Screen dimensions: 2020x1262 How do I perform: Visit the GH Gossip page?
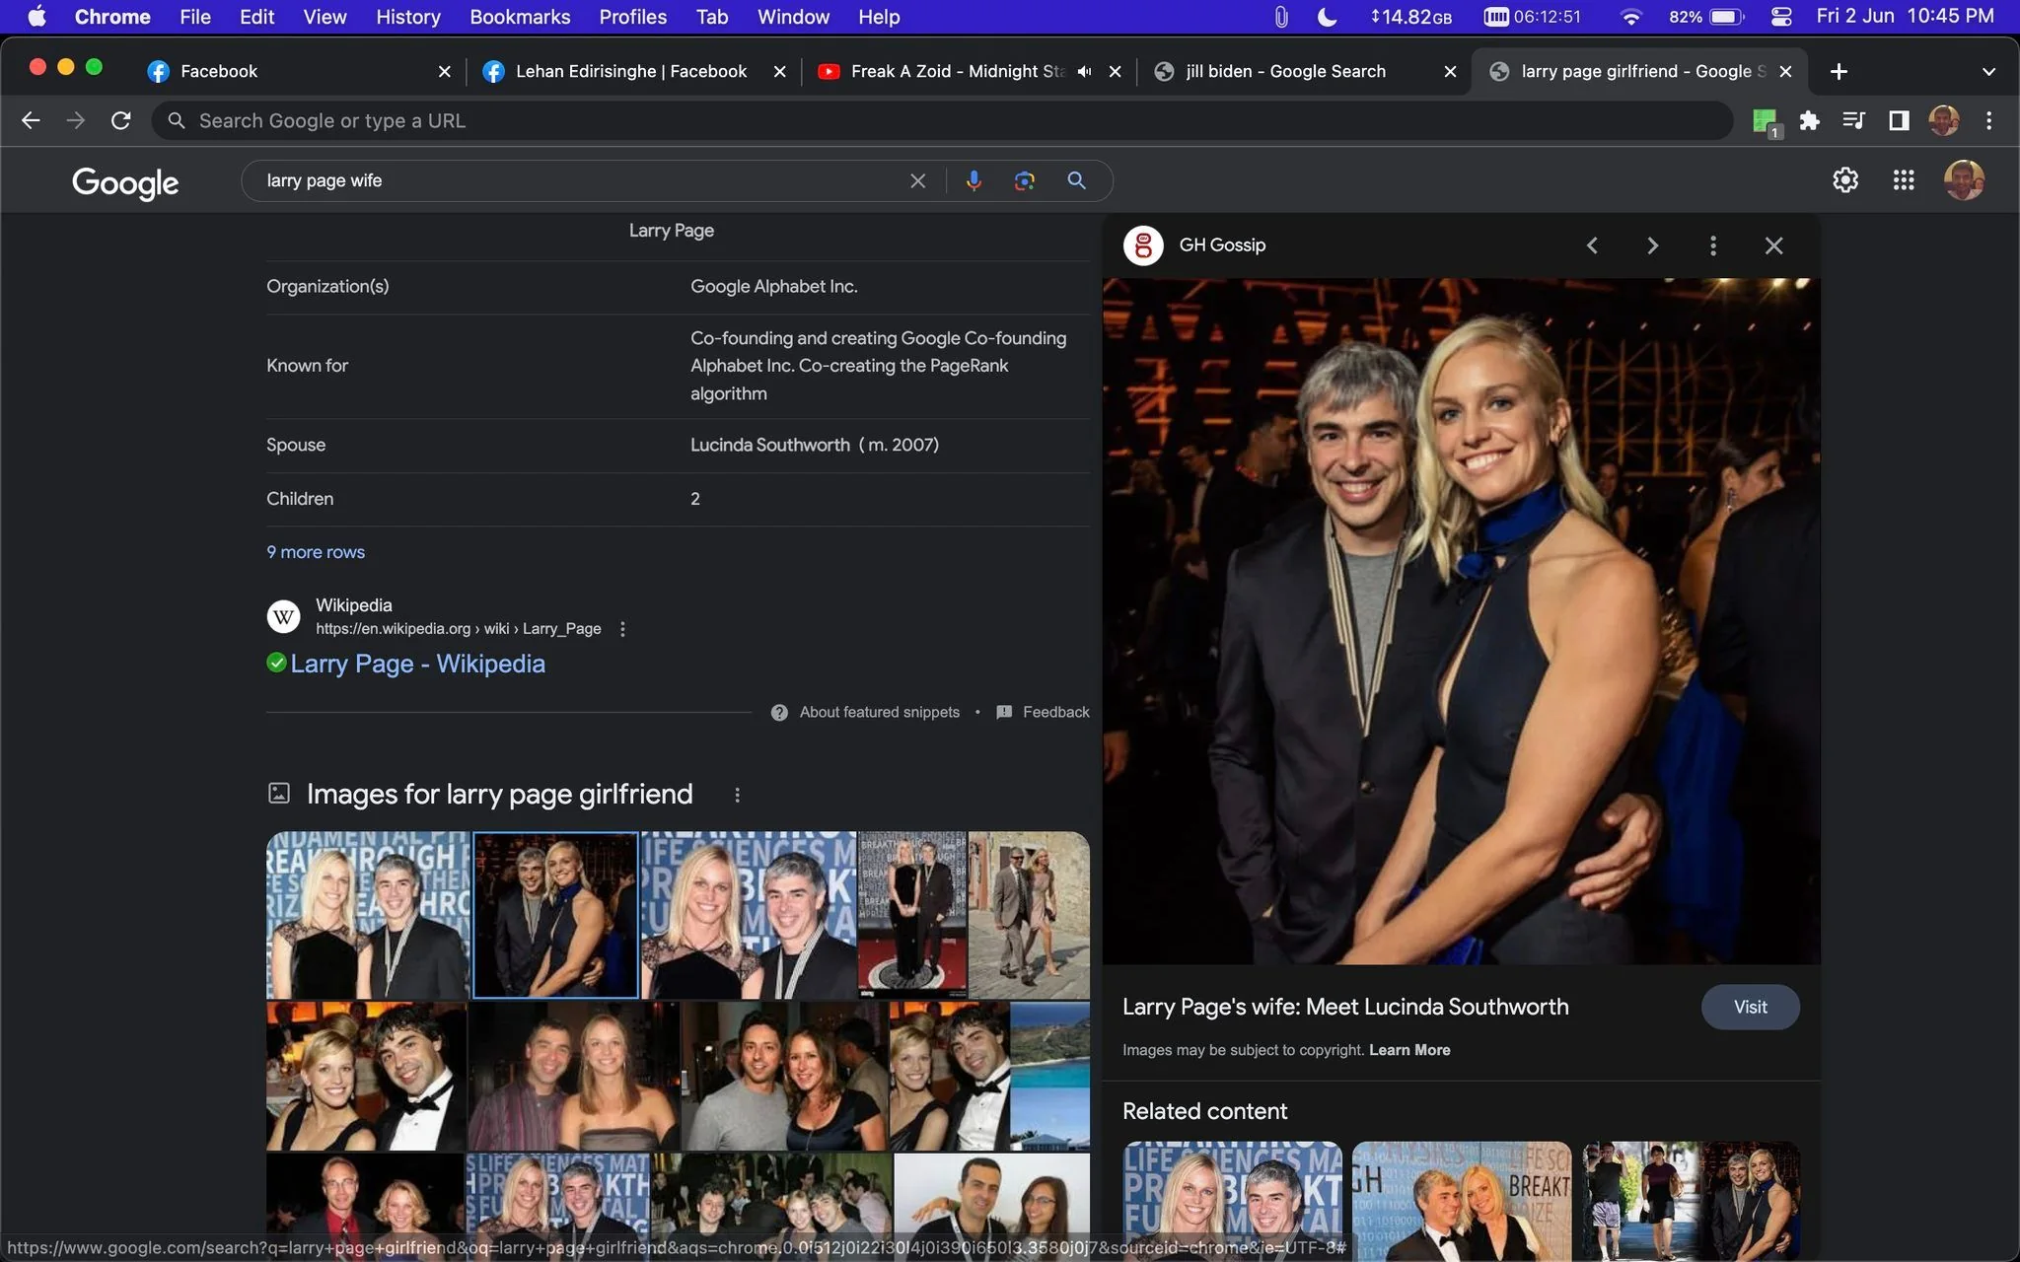[x=1751, y=1007]
